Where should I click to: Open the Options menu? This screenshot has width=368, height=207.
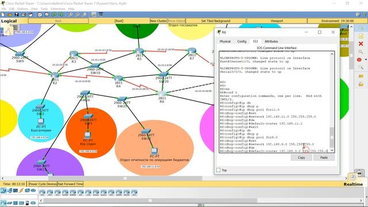pos(22,9)
